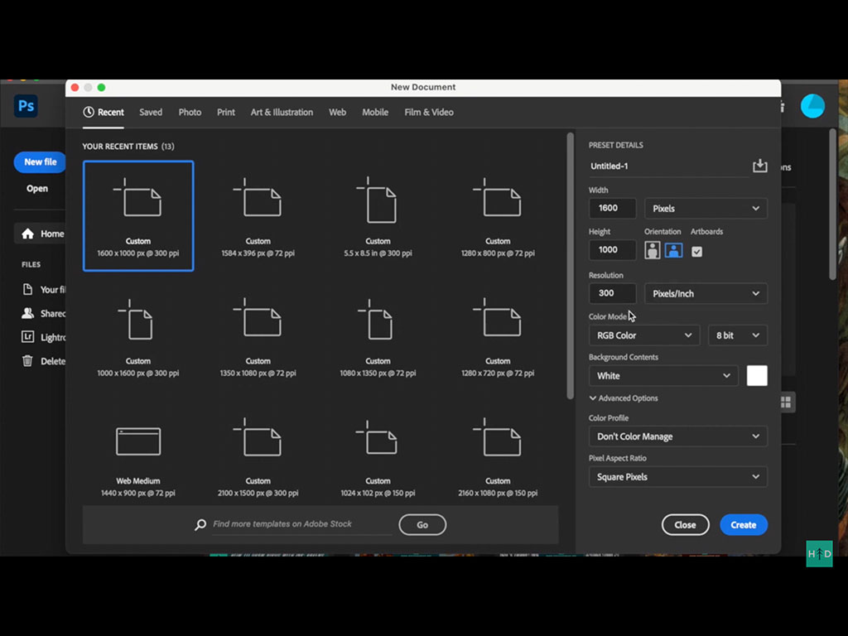Screen dimensions: 848x636
Task: Switch to the Film & Video tab
Action: click(x=429, y=112)
